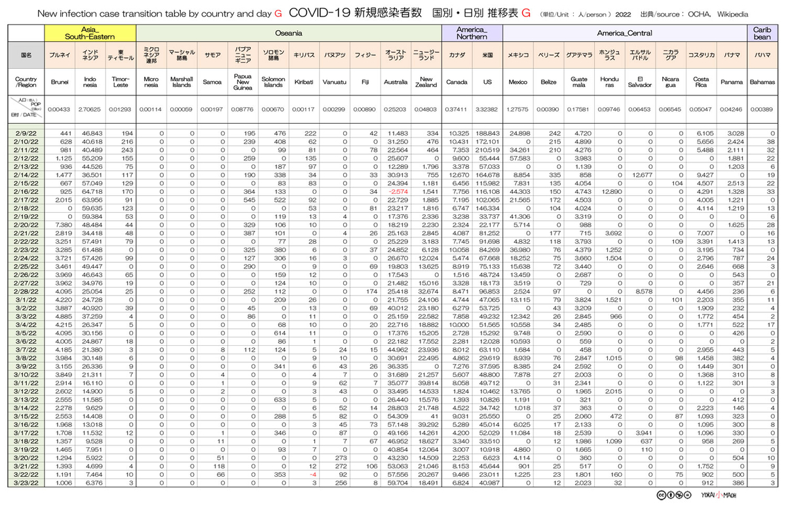This screenshot has height=505, width=786.
Task: Click the Costa Rica column header
Action: click(701, 82)
